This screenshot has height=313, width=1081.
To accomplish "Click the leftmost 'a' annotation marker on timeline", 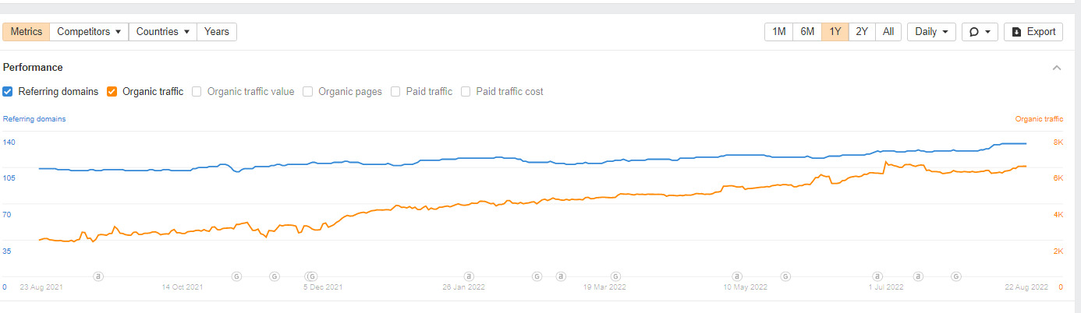I will click(x=98, y=276).
